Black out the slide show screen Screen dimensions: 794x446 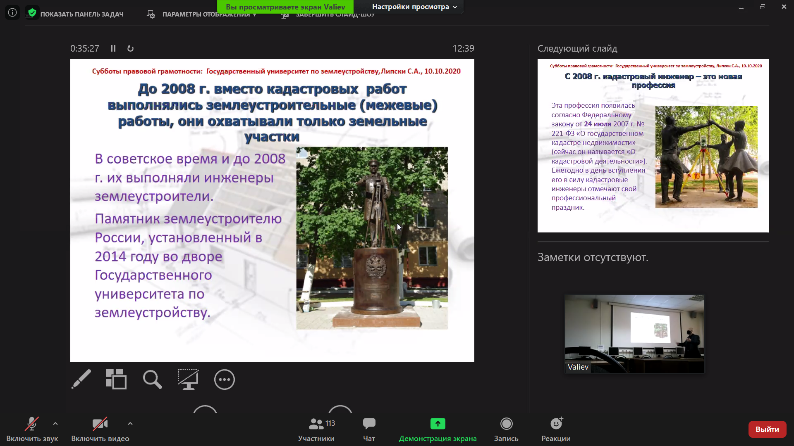click(x=188, y=379)
